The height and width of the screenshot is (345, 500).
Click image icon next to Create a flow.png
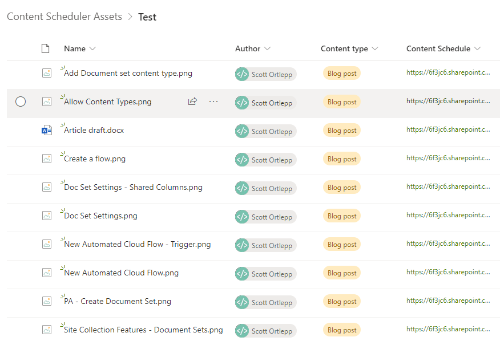(x=47, y=159)
